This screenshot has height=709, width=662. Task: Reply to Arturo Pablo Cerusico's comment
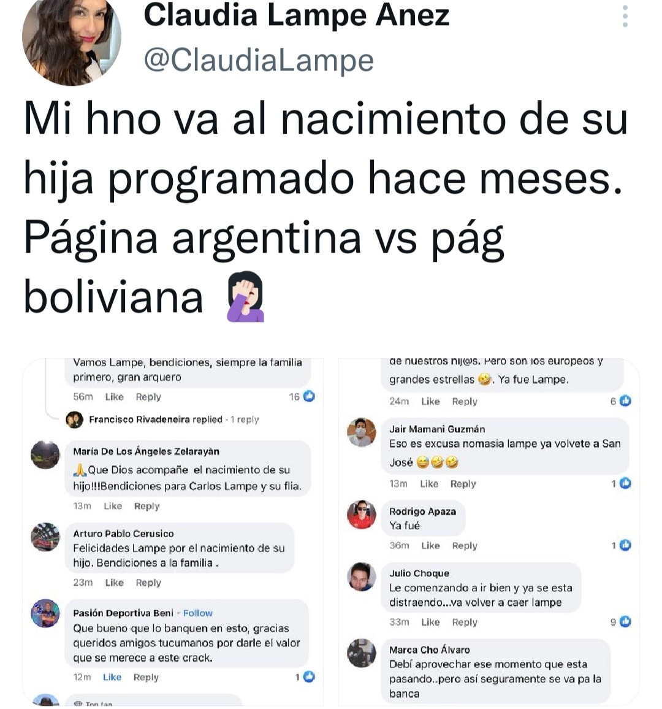click(148, 583)
